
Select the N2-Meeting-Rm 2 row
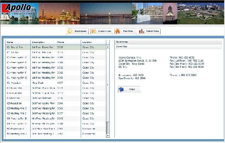pos(55,134)
